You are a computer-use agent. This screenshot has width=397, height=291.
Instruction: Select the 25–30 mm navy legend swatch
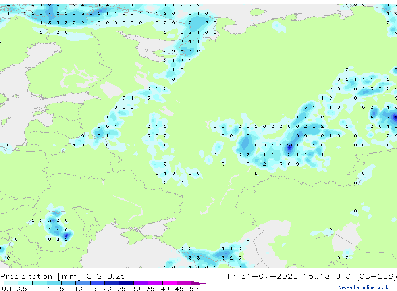click(x=126, y=283)
